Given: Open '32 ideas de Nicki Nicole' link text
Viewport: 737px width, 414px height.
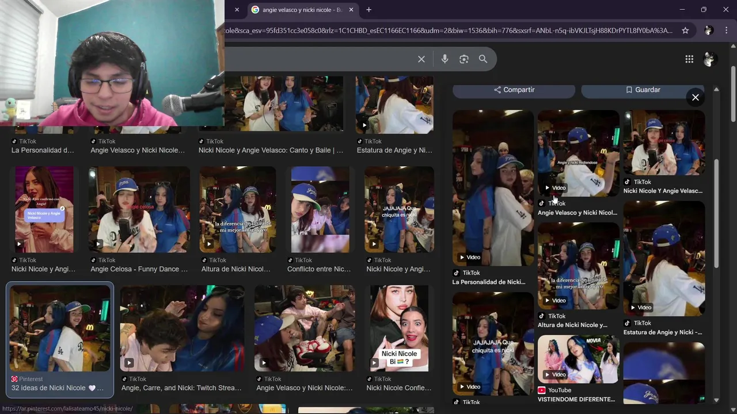Looking at the screenshot, I should click(x=58, y=388).
